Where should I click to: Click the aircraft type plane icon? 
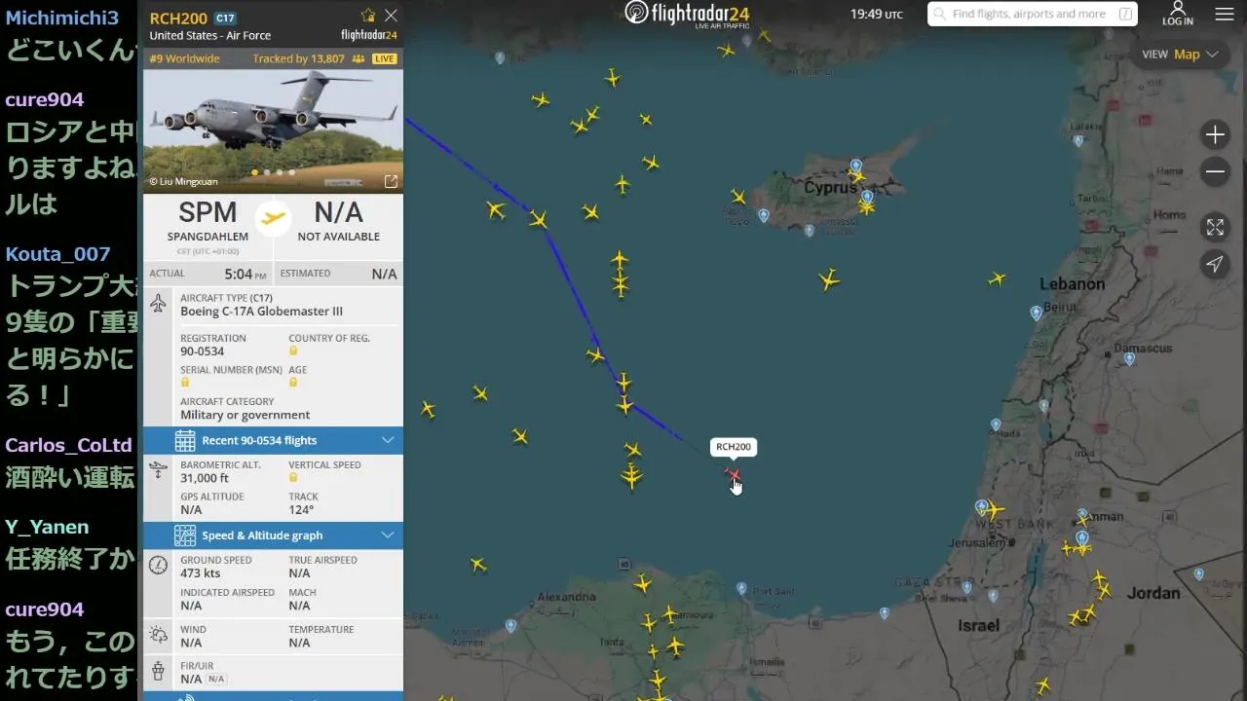click(159, 305)
